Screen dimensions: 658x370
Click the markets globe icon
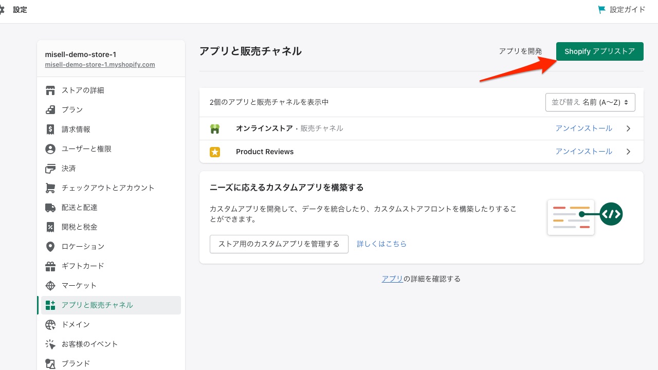pyautogui.click(x=50, y=286)
